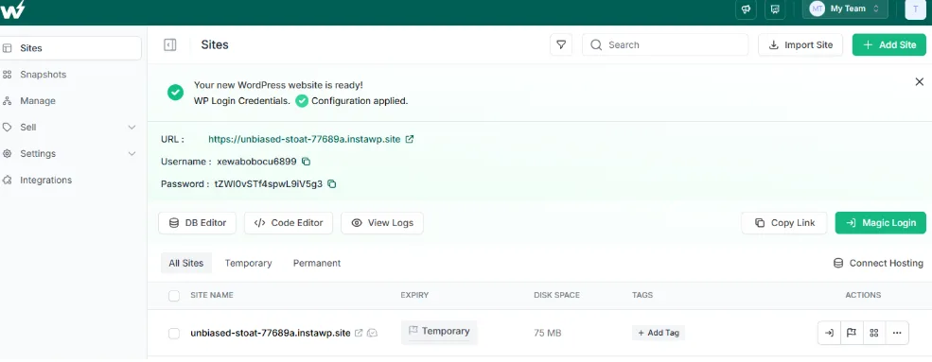
Task: Click the row's snapshot grid icon
Action: pyautogui.click(x=873, y=333)
